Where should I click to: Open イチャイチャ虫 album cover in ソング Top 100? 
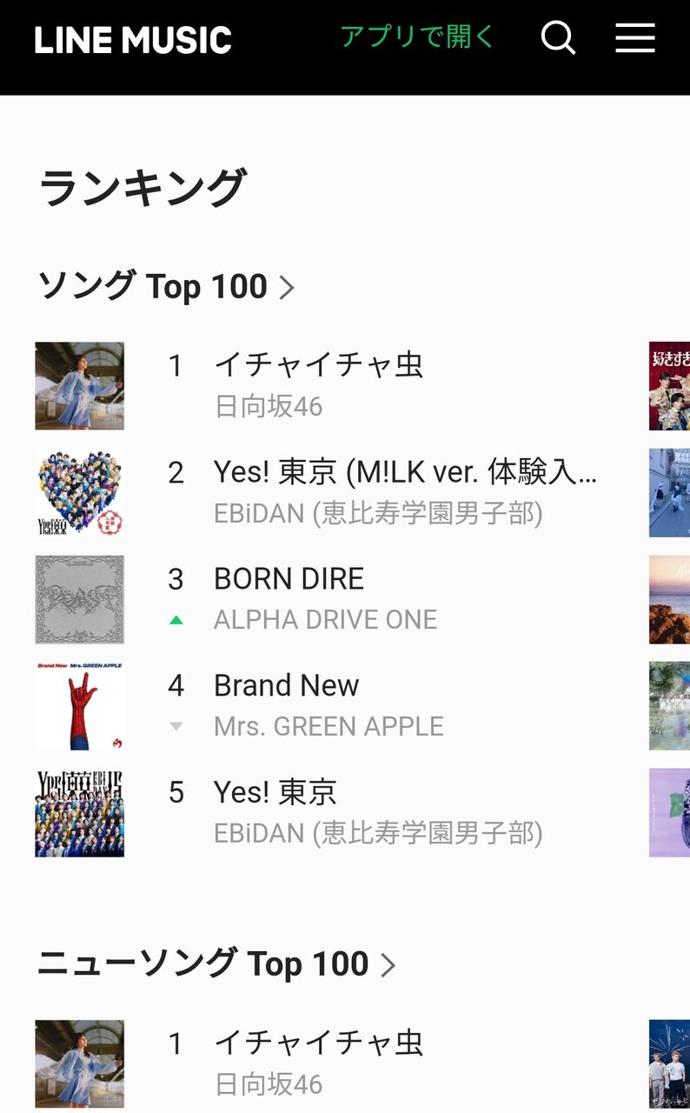(80, 386)
